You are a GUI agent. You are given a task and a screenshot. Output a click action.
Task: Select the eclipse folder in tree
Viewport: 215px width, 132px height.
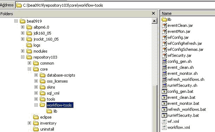coord(42,117)
